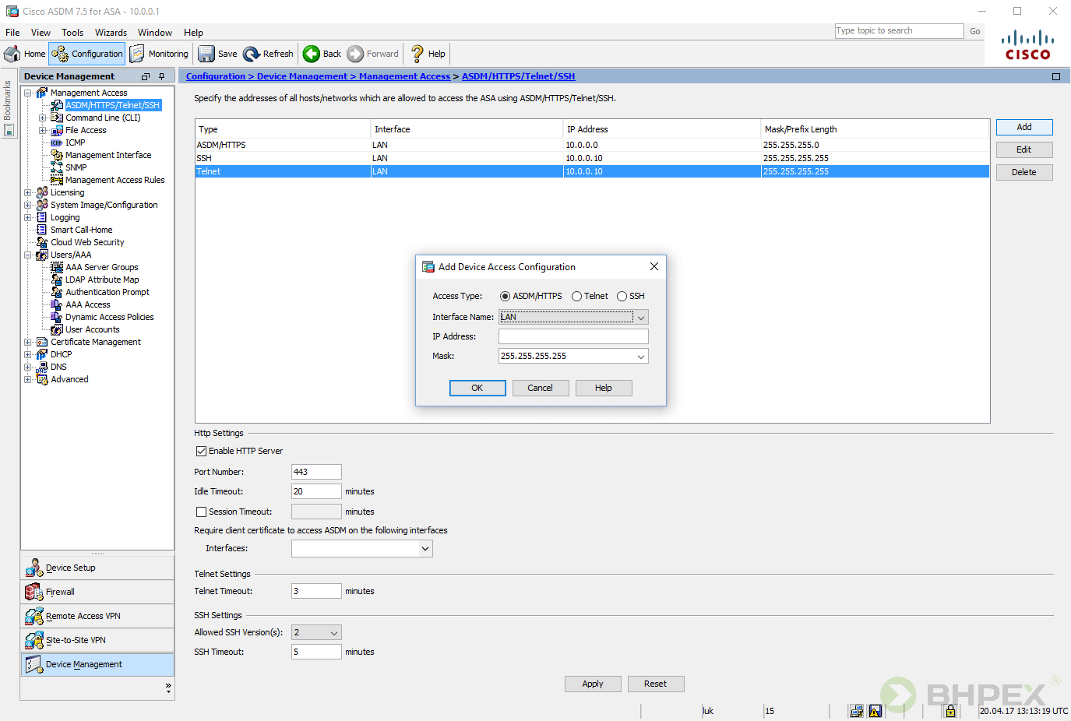Click the Edit button
Viewport: 1071px width, 721px height.
point(1024,149)
